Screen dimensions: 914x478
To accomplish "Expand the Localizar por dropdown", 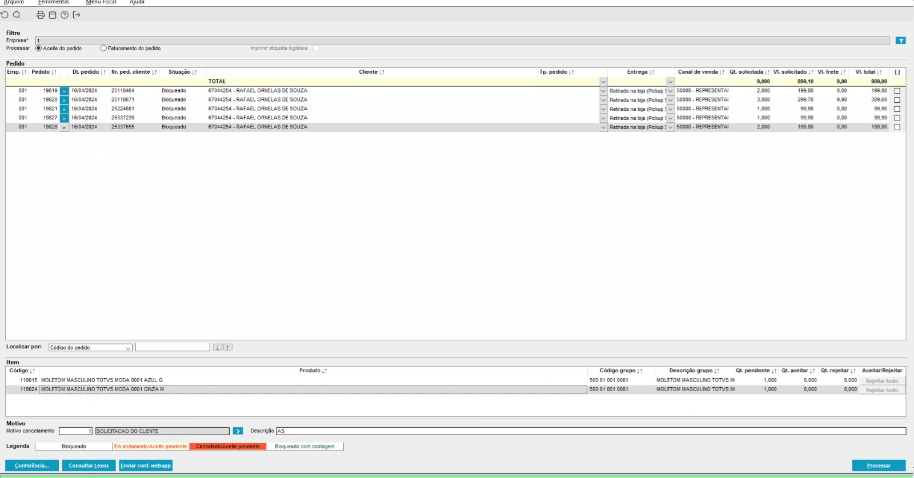I will [128, 348].
